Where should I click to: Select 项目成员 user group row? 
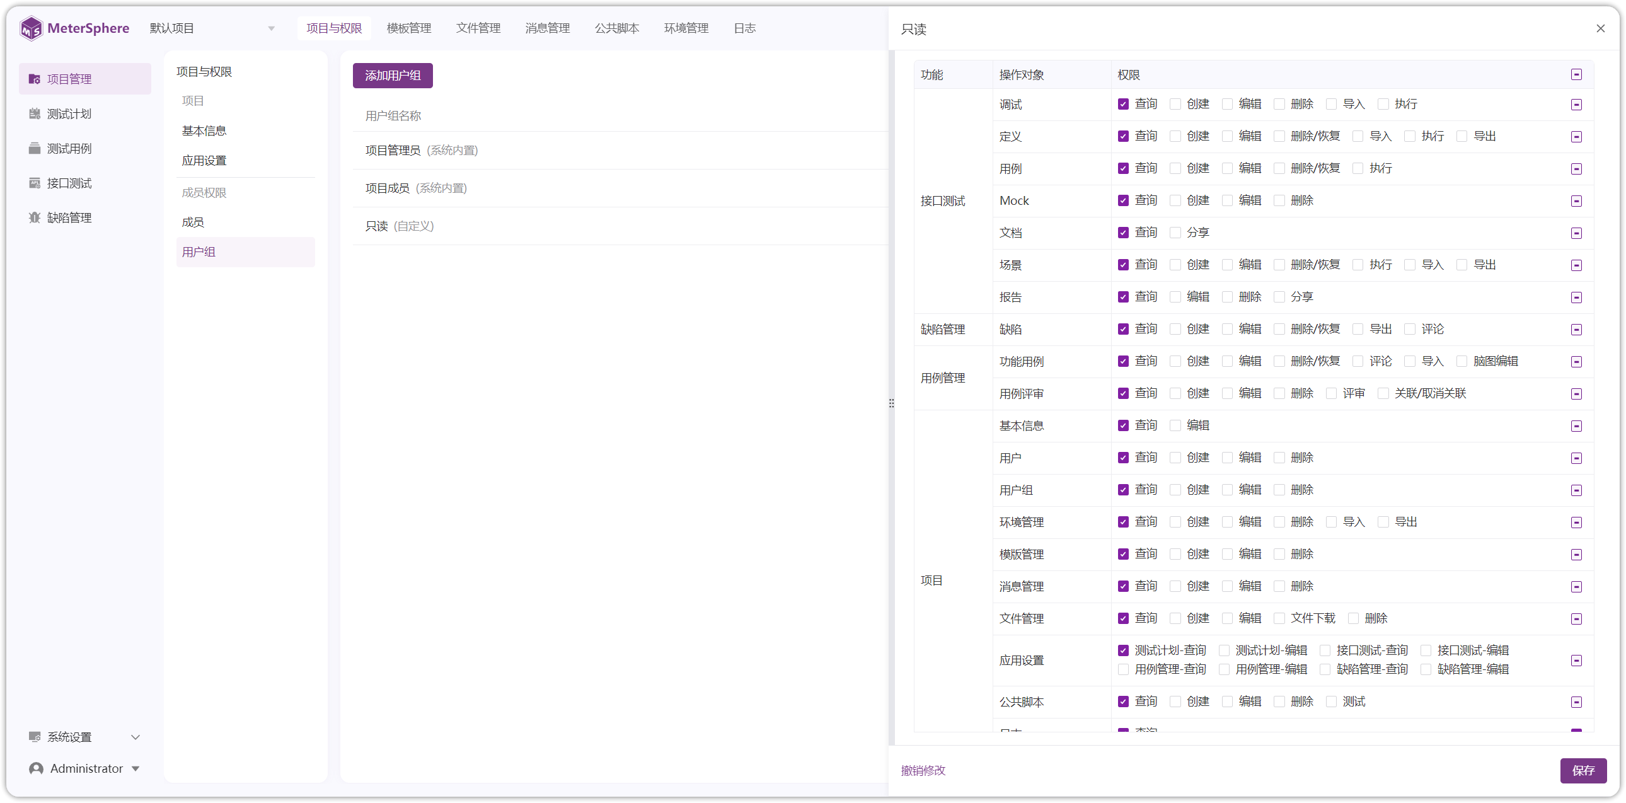point(620,188)
